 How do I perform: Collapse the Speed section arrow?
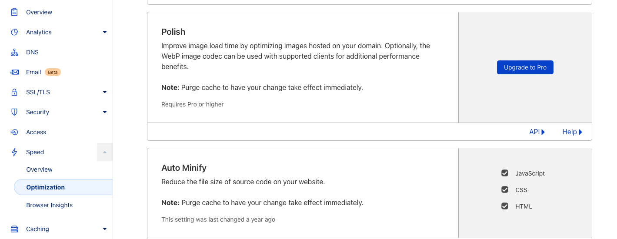coord(105,152)
